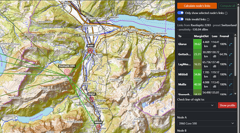
Task: Click the Compute all button
Action: [227, 6]
